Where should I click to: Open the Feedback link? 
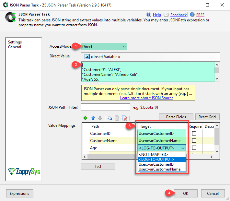tap(178, 15)
